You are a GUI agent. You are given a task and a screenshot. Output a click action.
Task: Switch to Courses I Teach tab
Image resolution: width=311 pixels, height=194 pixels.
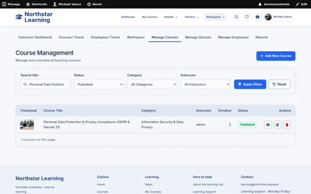(71, 37)
